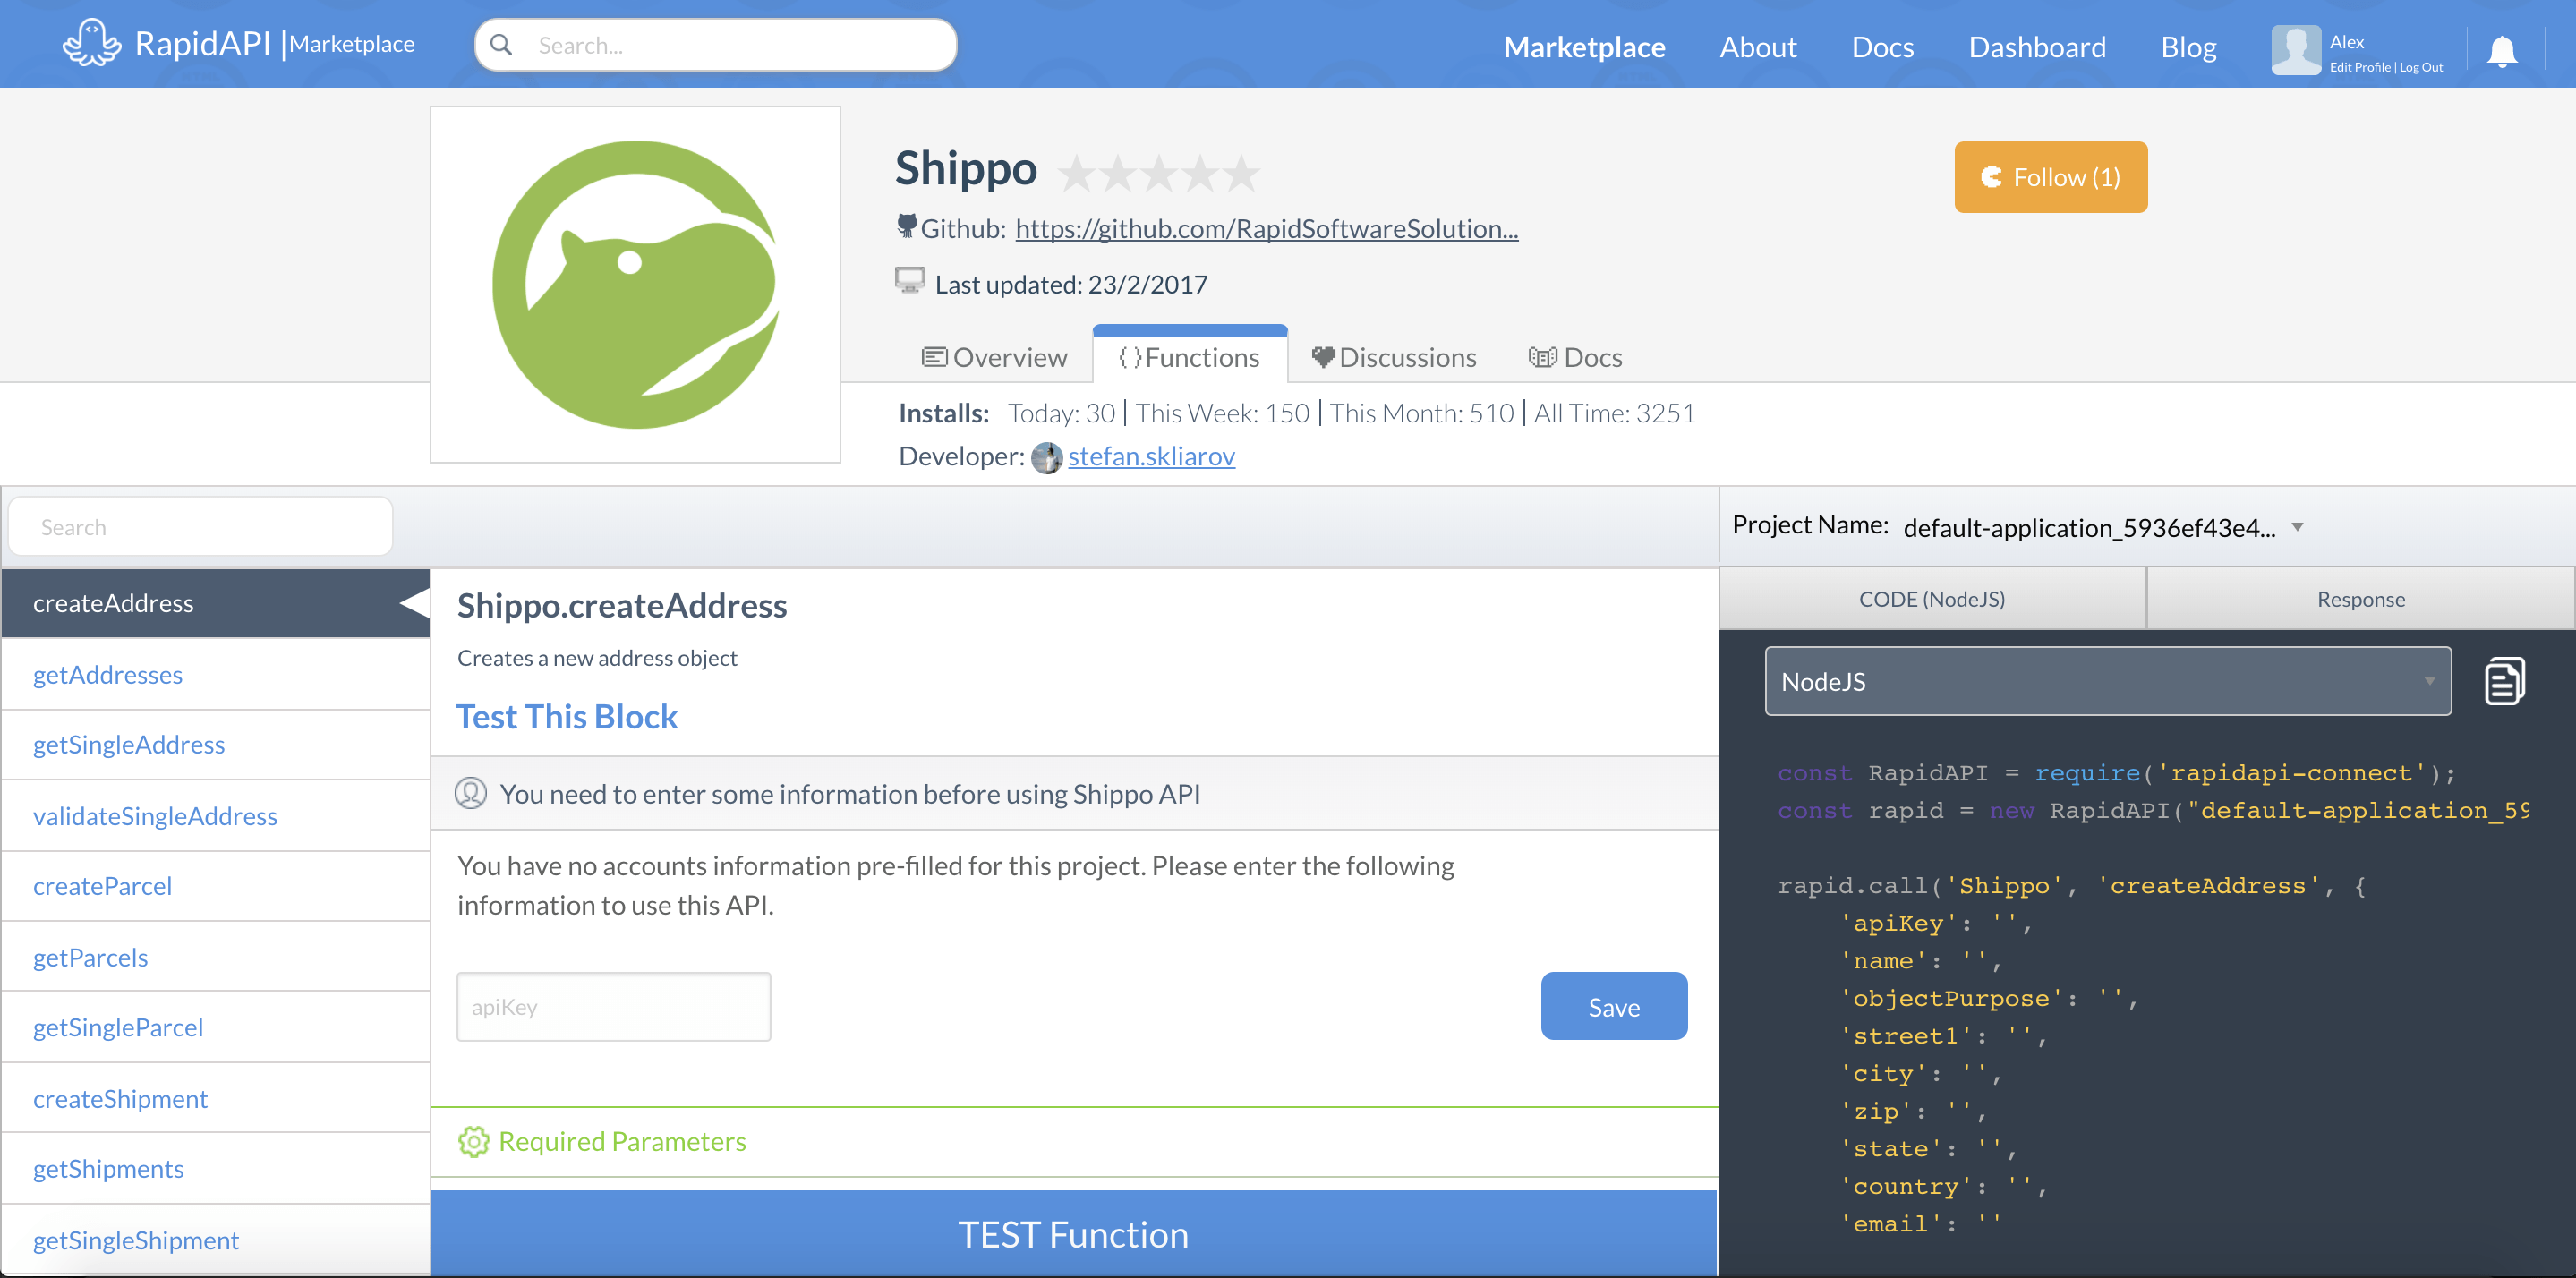The width and height of the screenshot is (2576, 1278).
Task: Select validateSingleAddress function
Action: click(215, 816)
